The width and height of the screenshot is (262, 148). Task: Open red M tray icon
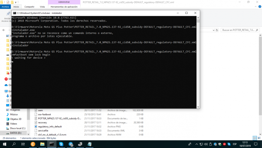pyautogui.click(x=224, y=144)
